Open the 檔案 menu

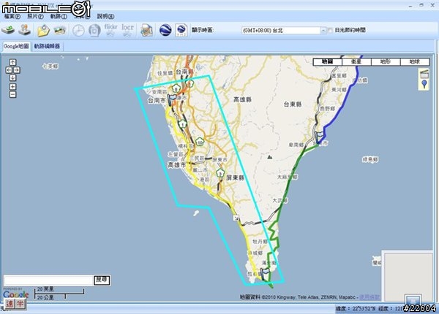[x=12, y=17]
